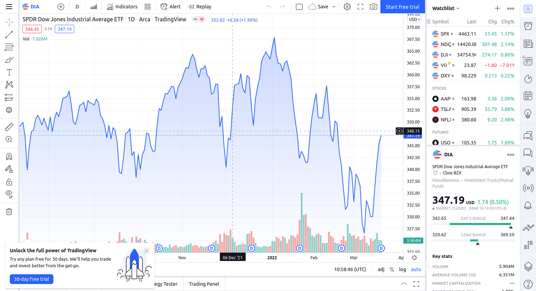Click the 30-day free trial button

pos(31,279)
